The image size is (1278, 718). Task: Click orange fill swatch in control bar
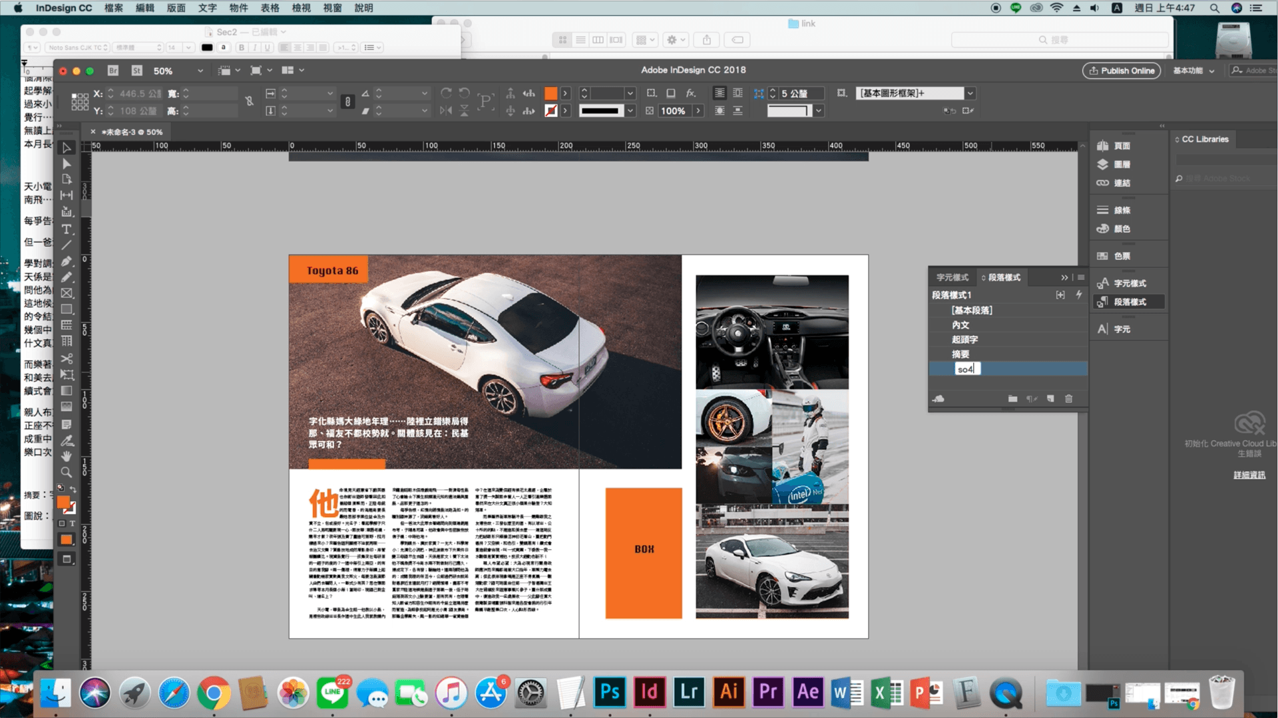551,93
